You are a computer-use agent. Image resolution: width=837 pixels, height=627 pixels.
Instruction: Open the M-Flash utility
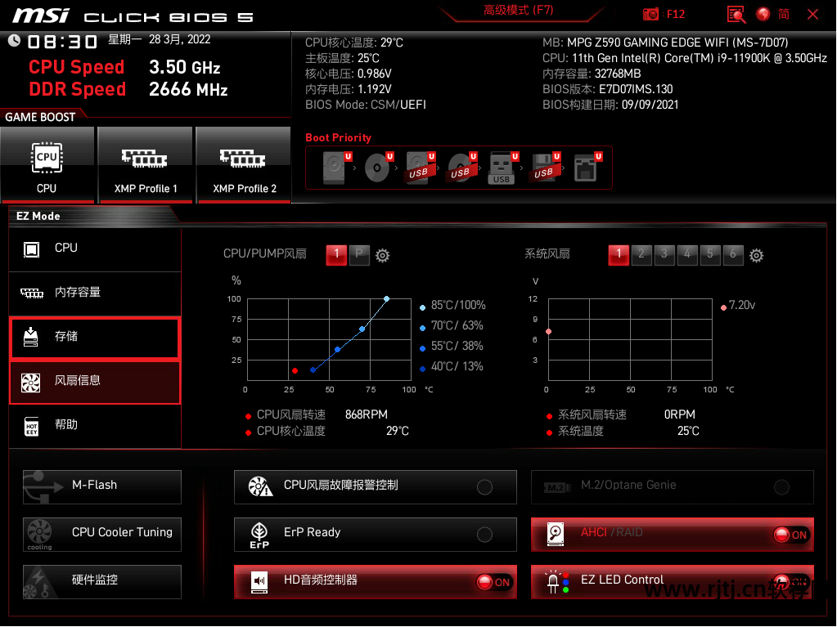point(102,486)
